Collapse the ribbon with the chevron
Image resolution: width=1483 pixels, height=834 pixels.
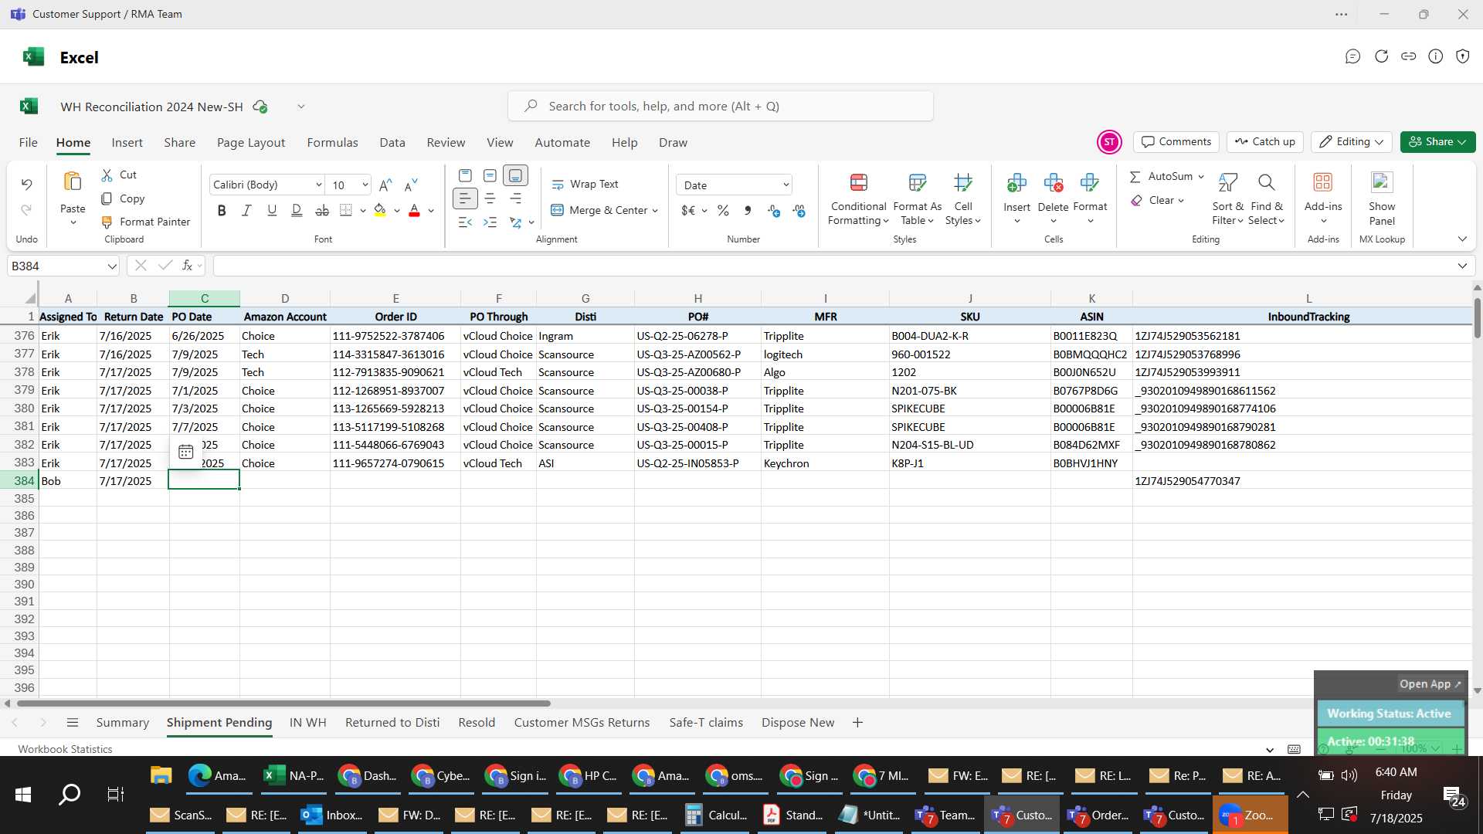click(x=1461, y=239)
